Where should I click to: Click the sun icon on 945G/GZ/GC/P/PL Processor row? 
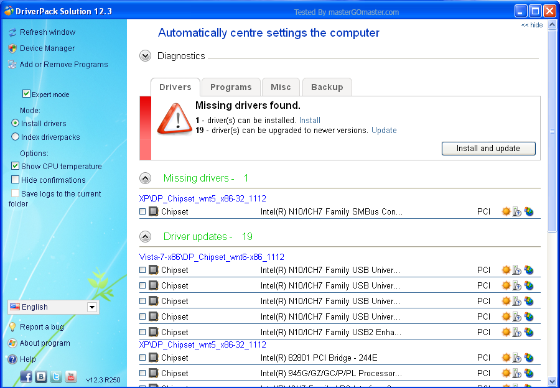[506, 373]
